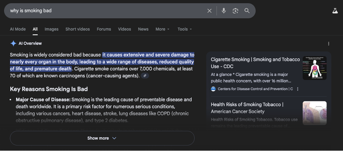Image resolution: width=343 pixels, height=151 pixels.
Task: Click inside the search query field
Action: 106,11
